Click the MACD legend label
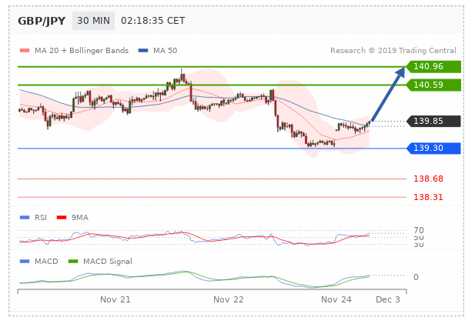Screen dimensions: 475x324 click(x=46, y=262)
